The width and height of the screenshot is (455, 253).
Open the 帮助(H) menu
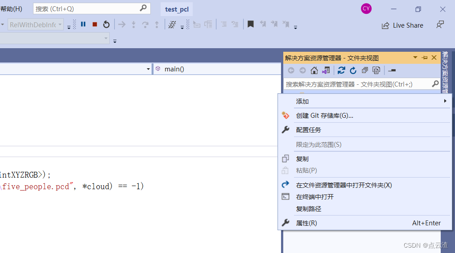pos(11,9)
